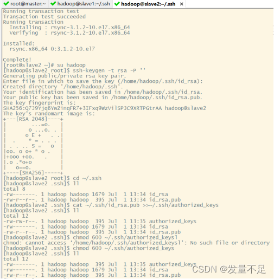The image size is (274, 279).
Task: Click the 'su hadoop' command line
Action: 44,65
